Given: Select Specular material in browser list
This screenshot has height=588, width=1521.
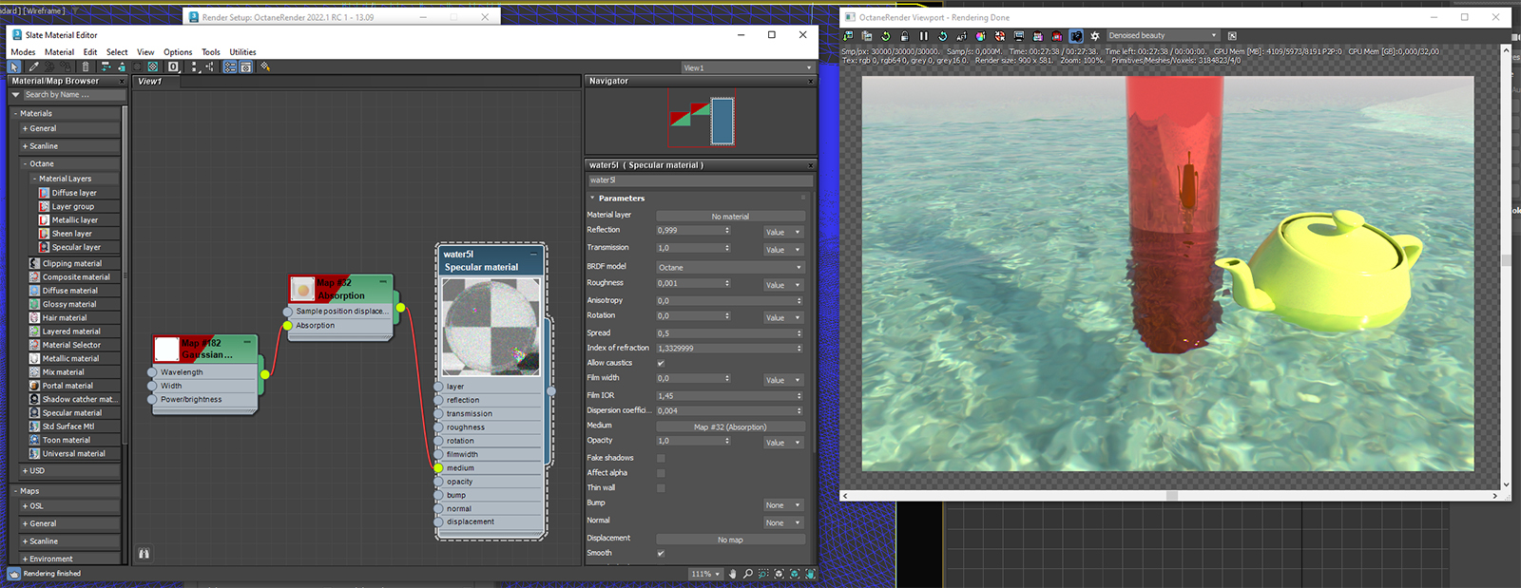Looking at the screenshot, I should click(x=74, y=413).
